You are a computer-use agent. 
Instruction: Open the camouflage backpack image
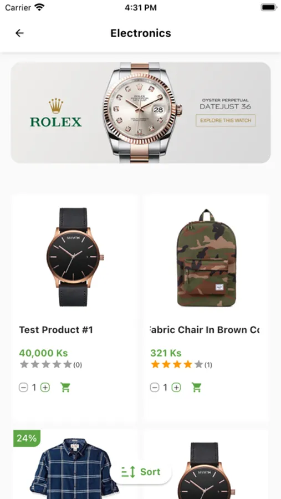point(207,258)
